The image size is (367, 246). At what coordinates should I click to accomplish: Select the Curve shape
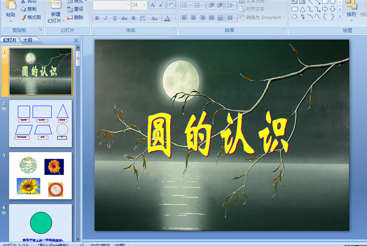pos(317,17)
